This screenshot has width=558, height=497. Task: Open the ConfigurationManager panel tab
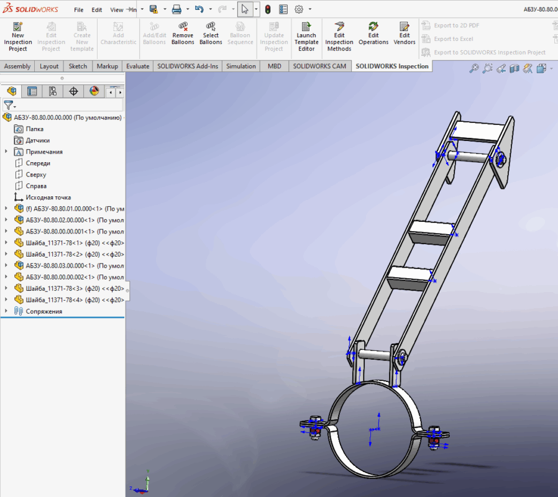53,91
